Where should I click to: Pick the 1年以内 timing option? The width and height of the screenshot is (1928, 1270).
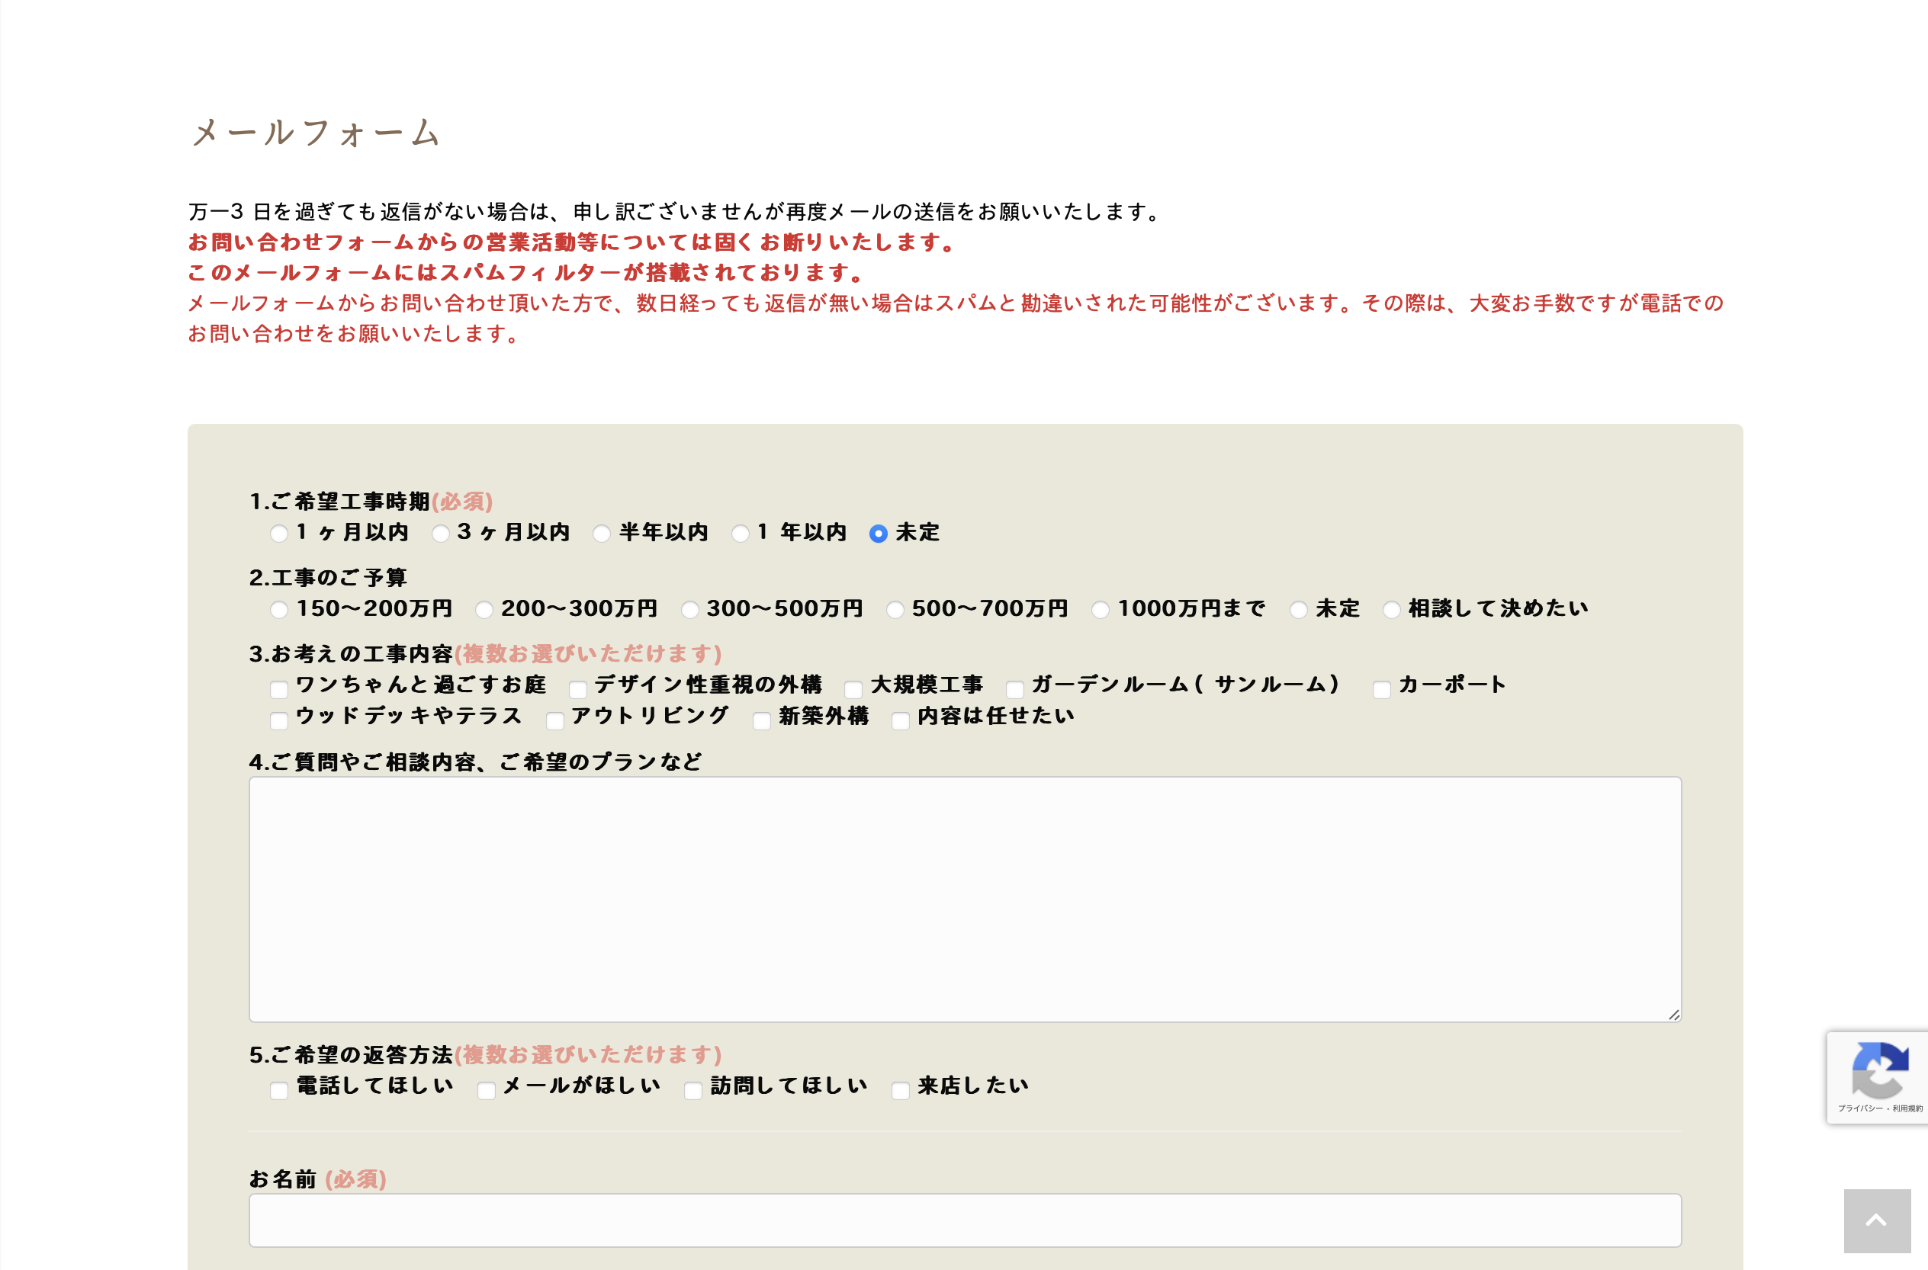(x=741, y=534)
